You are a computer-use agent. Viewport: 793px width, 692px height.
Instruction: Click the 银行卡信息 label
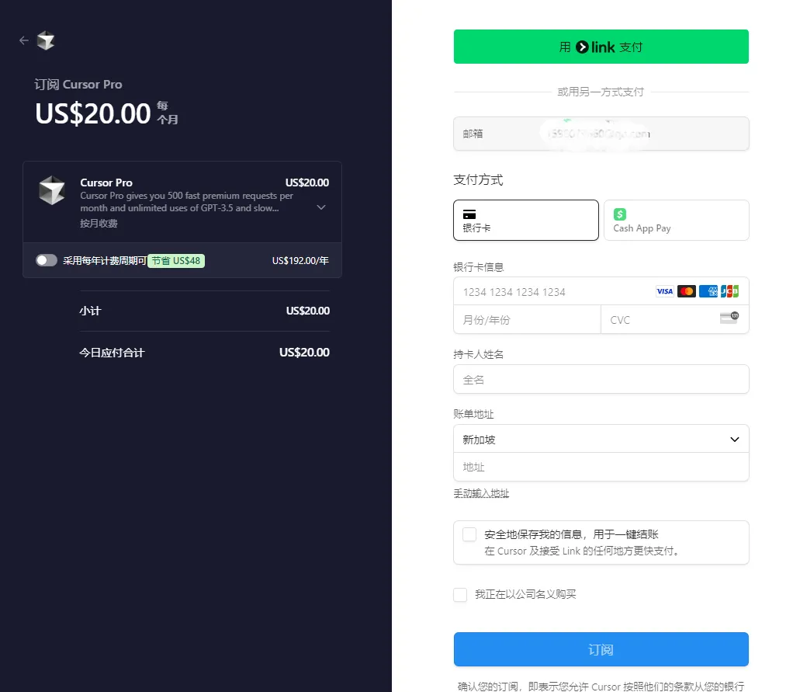pyautogui.click(x=479, y=266)
